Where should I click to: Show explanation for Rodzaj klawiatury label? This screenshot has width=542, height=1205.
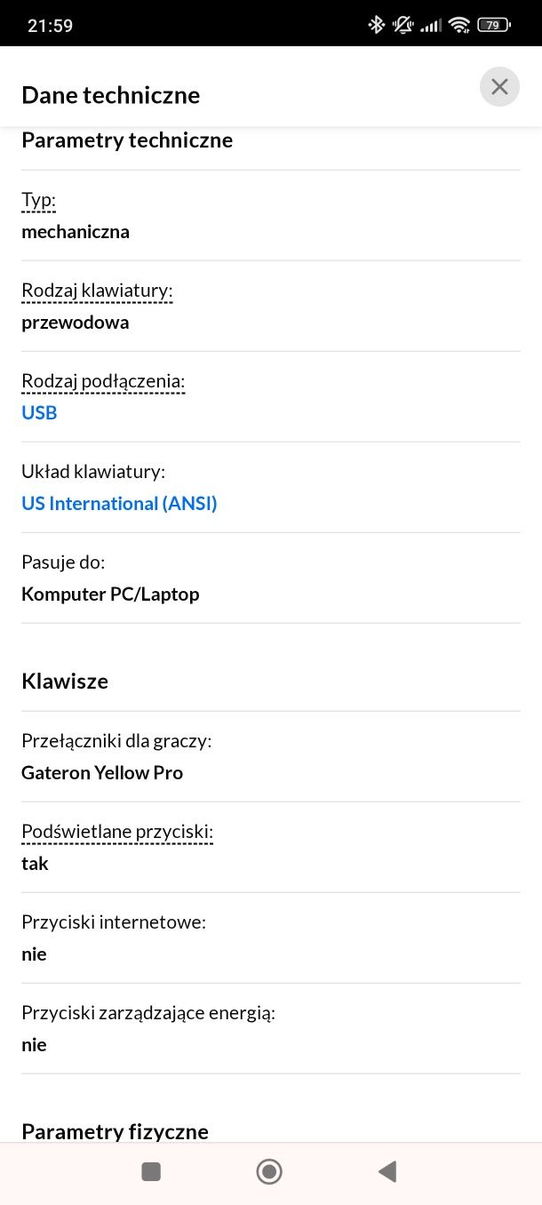coord(97,291)
